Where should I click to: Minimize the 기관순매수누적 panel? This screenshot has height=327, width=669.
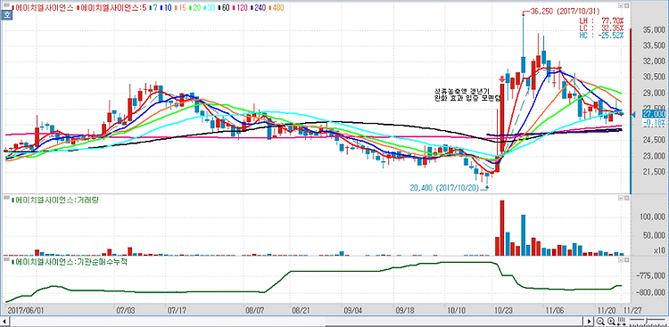[x=620, y=258]
